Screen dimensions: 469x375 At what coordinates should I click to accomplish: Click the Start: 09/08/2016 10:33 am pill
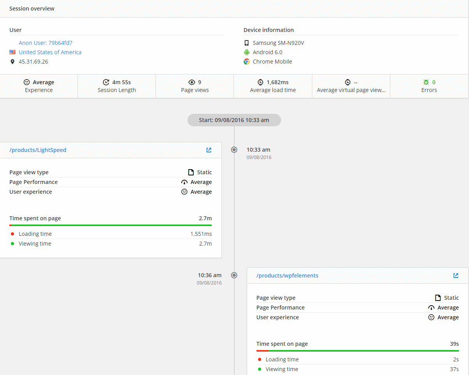pyautogui.click(x=234, y=120)
